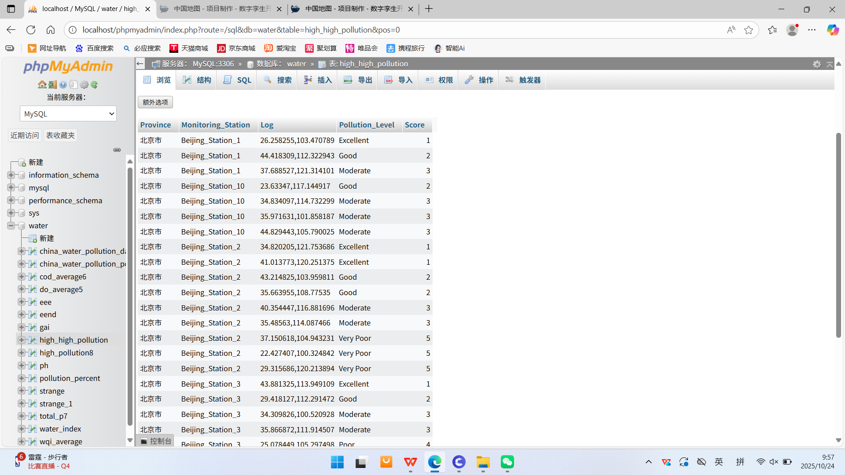Screen dimensions: 845x475
Task: Click the phpMyAdmin home icon
Action: (x=42, y=84)
